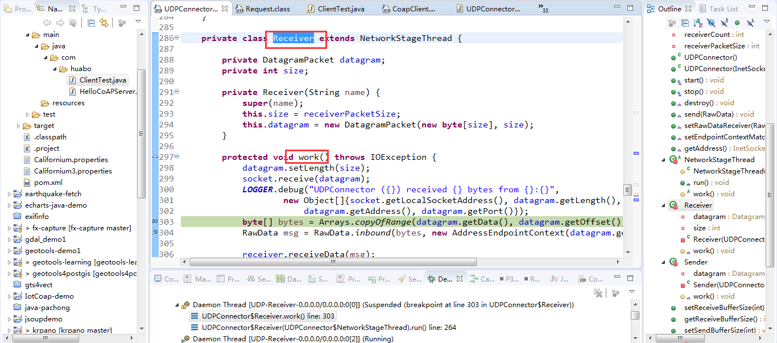
Task: Collapse the main folder
Action: point(27,35)
